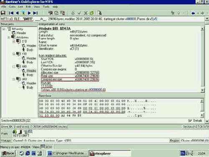The height and width of the screenshot is (157, 209).
Task: Click the first view-mode toolbar icon
Action: coord(51,13)
